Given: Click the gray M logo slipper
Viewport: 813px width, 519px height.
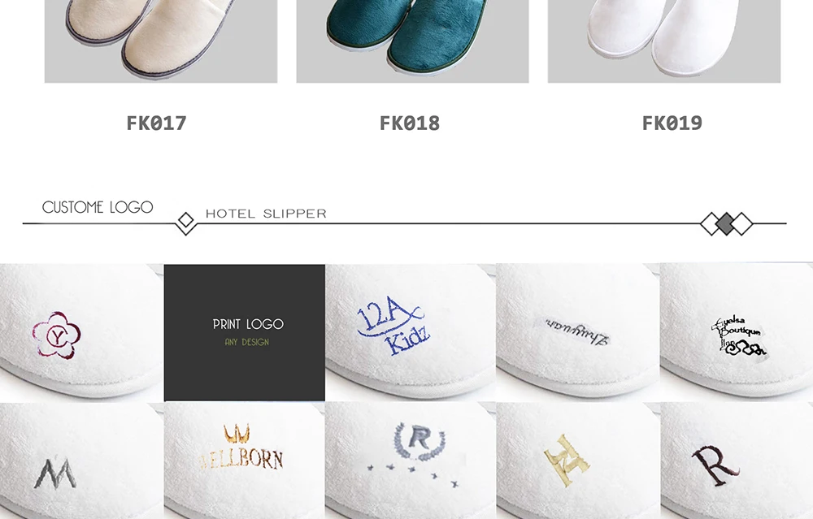Looking at the screenshot, I should 81,461.
